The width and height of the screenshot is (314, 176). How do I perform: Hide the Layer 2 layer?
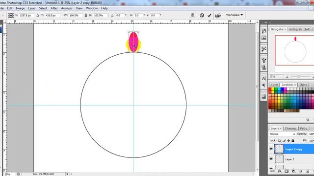point(271,159)
